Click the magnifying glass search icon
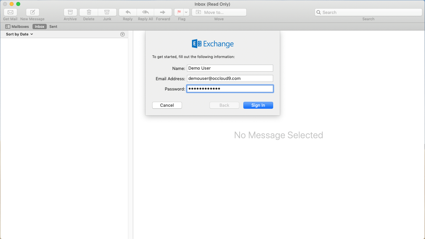This screenshot has height=239, width=425. point(319,12)
